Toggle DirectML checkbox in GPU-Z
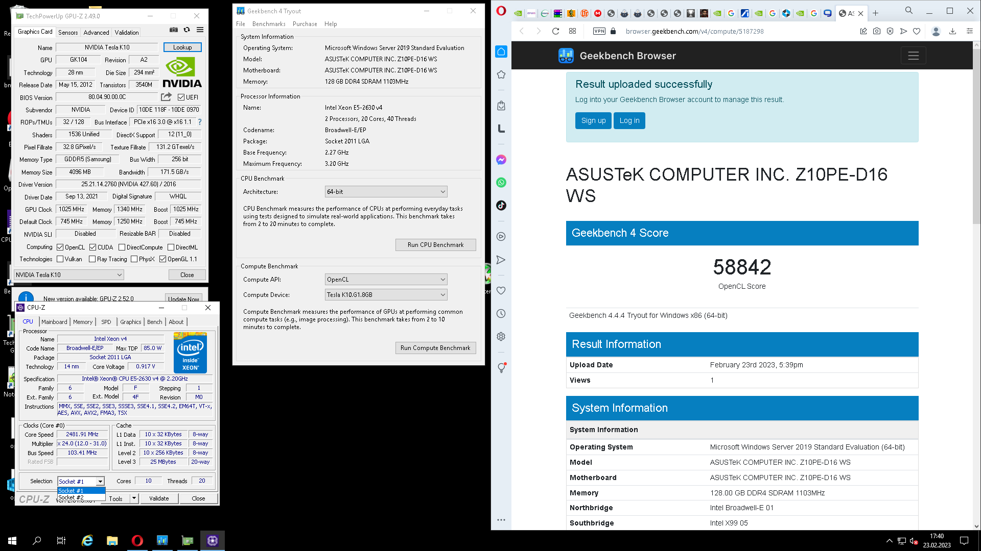Screen dimensions: 981x551 click(x=171, y=247)
